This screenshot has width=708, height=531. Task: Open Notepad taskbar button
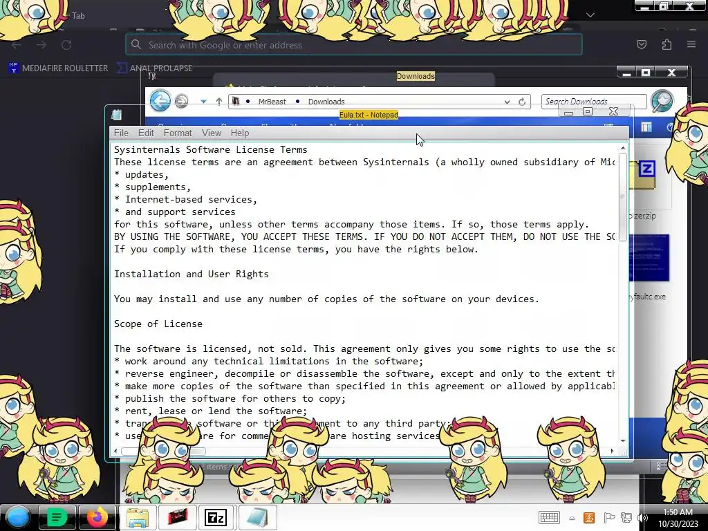[x=257, y=517]
